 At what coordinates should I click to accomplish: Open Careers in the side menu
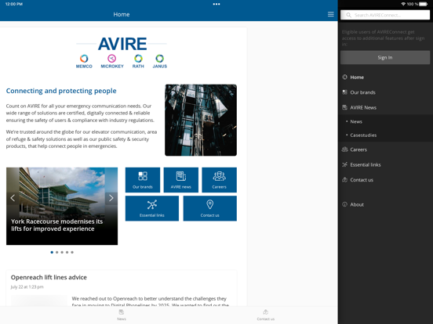385,149
